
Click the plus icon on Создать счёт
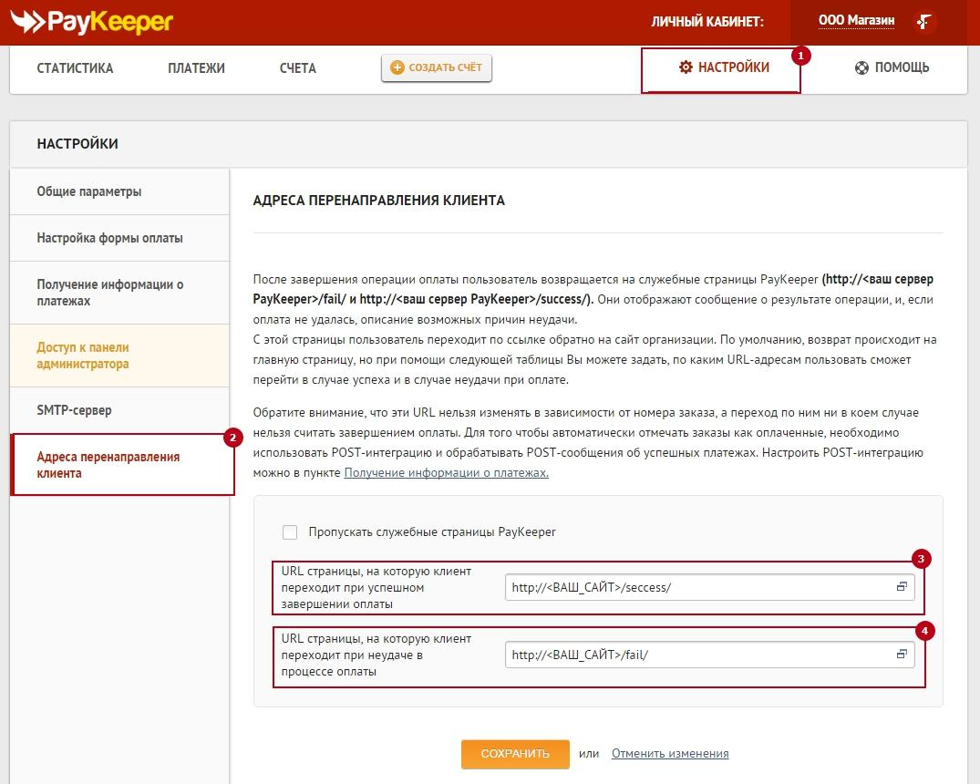(397, 67)
